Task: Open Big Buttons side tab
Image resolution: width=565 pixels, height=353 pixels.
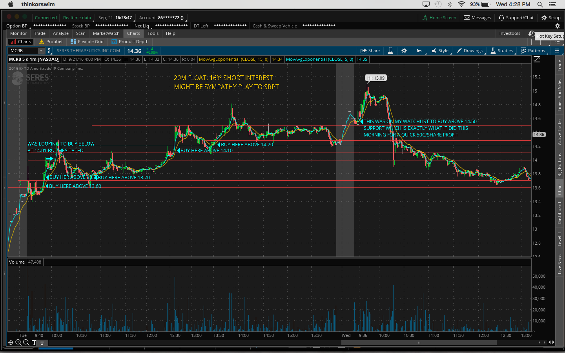Action: pos(560,165)
